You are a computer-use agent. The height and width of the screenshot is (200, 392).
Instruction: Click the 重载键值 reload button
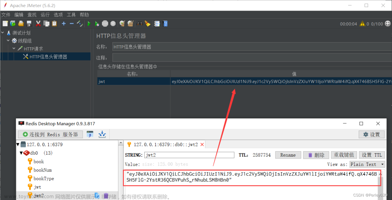click(344, 155)
